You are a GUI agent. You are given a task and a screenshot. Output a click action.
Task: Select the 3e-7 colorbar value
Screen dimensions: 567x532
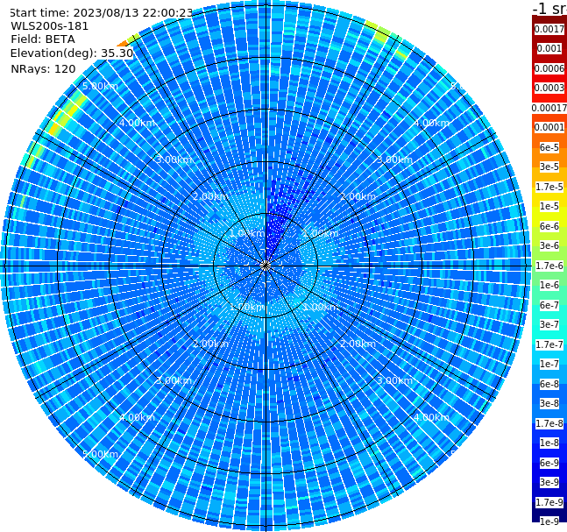(549, 324)
